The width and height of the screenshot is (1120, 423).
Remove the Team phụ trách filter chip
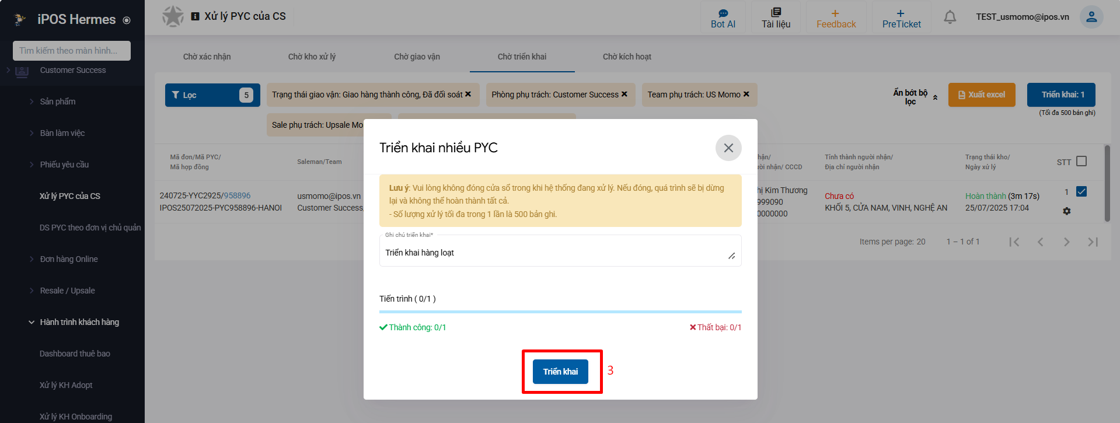click(746, 94)
